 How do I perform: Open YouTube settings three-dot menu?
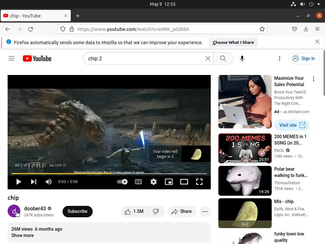tap(279, 58)
